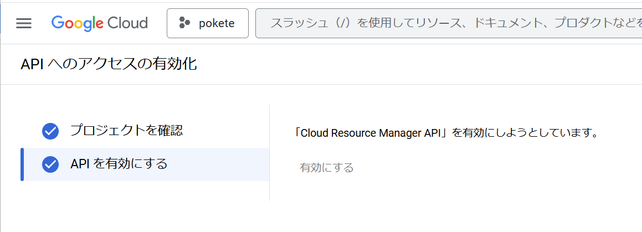Click the Google Cloud logo

pos(100,23)
